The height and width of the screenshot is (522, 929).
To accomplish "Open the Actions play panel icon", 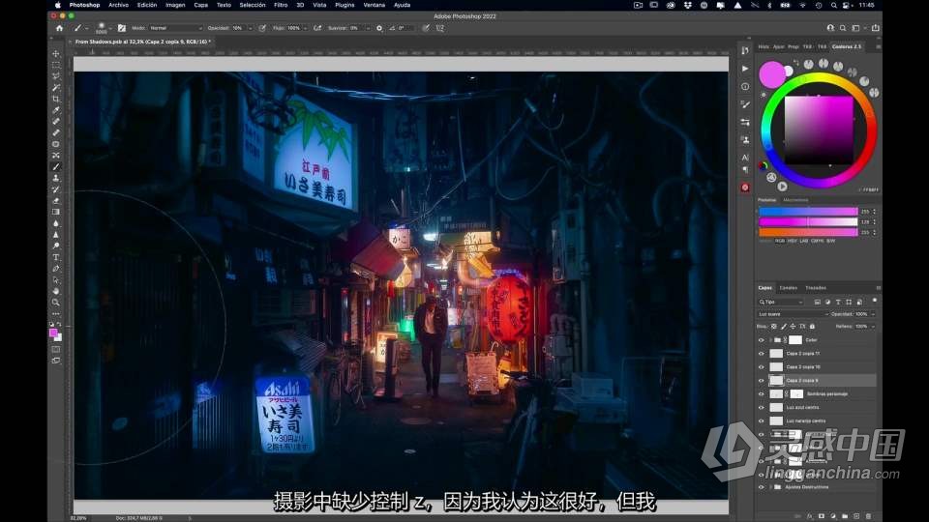I will (745, 69).
